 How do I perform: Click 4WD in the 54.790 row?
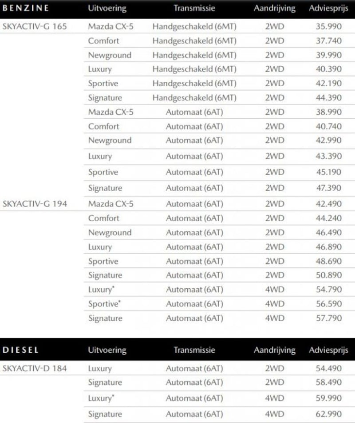275,290
